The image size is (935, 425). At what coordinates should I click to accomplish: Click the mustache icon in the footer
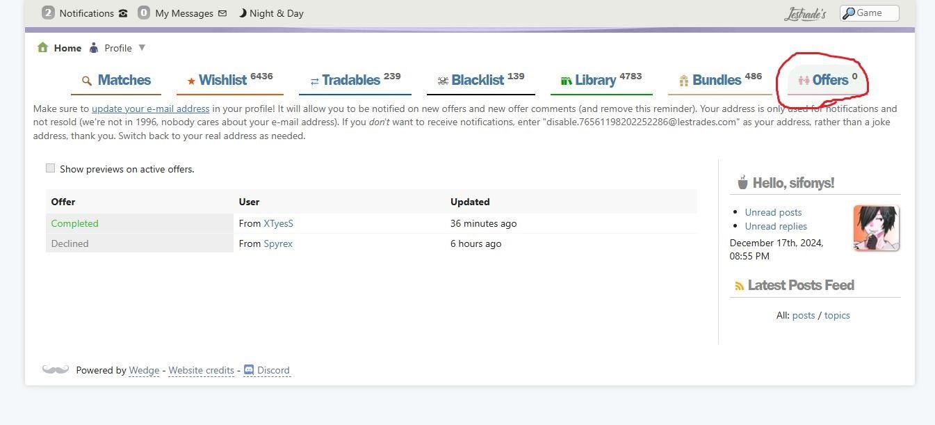(x=56, y=369)
